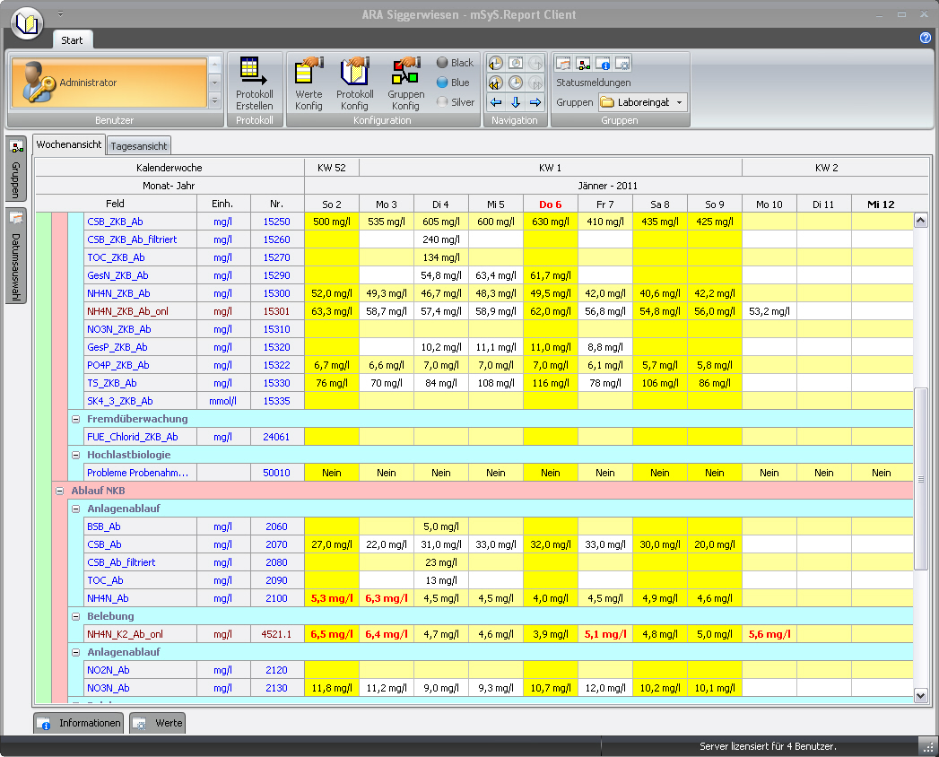This screenshot has width=939, height=757.
Task: Click the Werte button at the bottom
Action: click(x=158, y=723)
